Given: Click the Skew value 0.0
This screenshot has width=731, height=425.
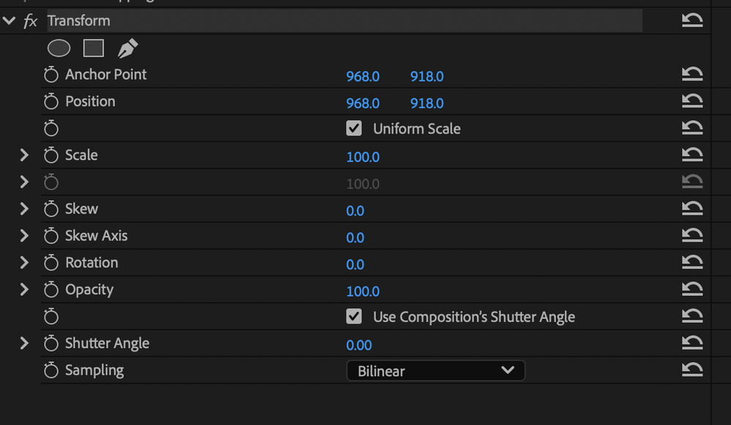Looking at the screenshot, I should 355,210.
